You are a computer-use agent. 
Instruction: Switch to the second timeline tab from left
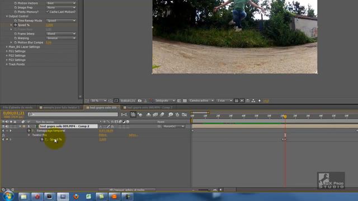pos(60,108)
